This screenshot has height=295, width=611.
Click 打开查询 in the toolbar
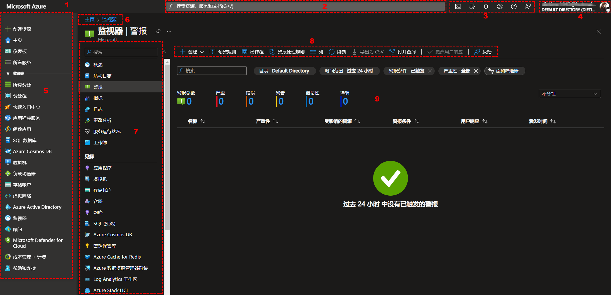point(402,52)
